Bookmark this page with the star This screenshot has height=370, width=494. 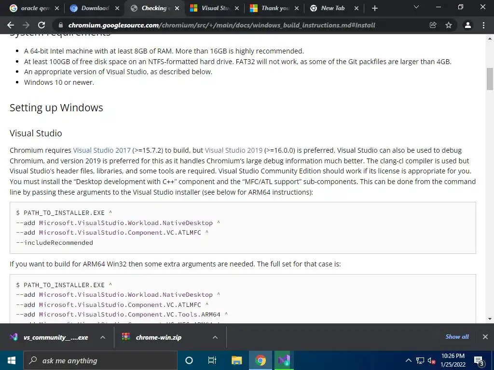pyautogui.click(x=449, y=25)
